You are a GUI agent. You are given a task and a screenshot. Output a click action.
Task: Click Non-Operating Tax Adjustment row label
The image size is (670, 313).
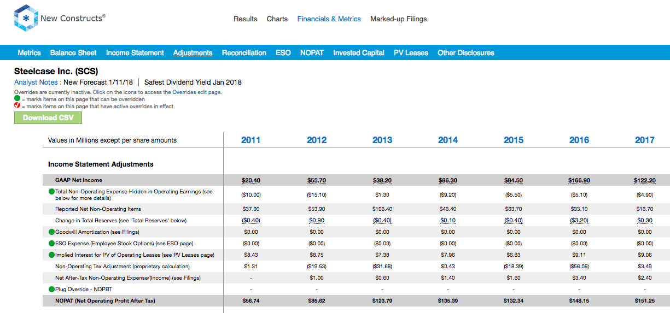click(123, 267)
